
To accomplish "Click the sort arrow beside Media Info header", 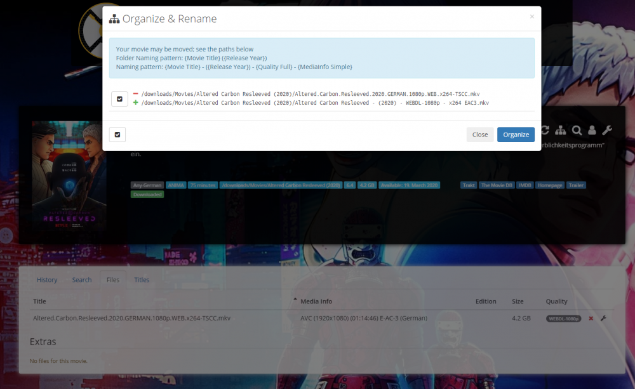I will click(x=295, y=300).
